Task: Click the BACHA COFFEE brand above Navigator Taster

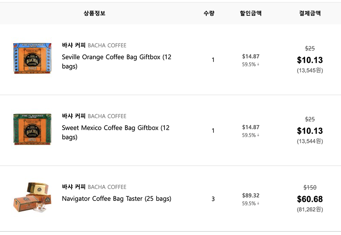Action: pyautogui.click(x=107, y=187)
